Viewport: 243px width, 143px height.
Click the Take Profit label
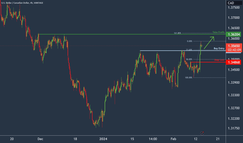pyautogui.click(x=218, y=32)
